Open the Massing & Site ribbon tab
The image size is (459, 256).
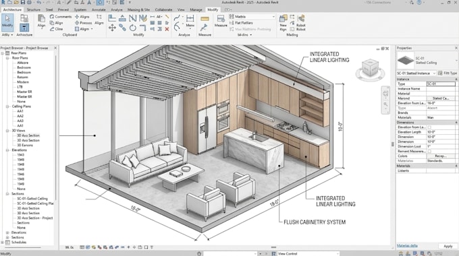pos(138,9)
